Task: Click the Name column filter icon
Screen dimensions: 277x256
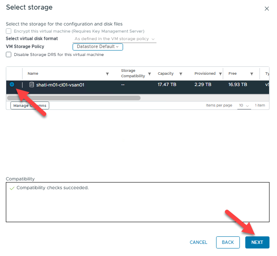Action: [x=107, y=74]
